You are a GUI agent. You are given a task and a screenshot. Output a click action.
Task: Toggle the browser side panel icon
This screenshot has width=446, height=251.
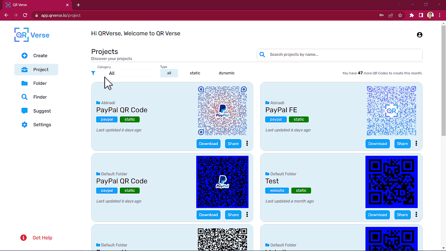tap(421, 15)
